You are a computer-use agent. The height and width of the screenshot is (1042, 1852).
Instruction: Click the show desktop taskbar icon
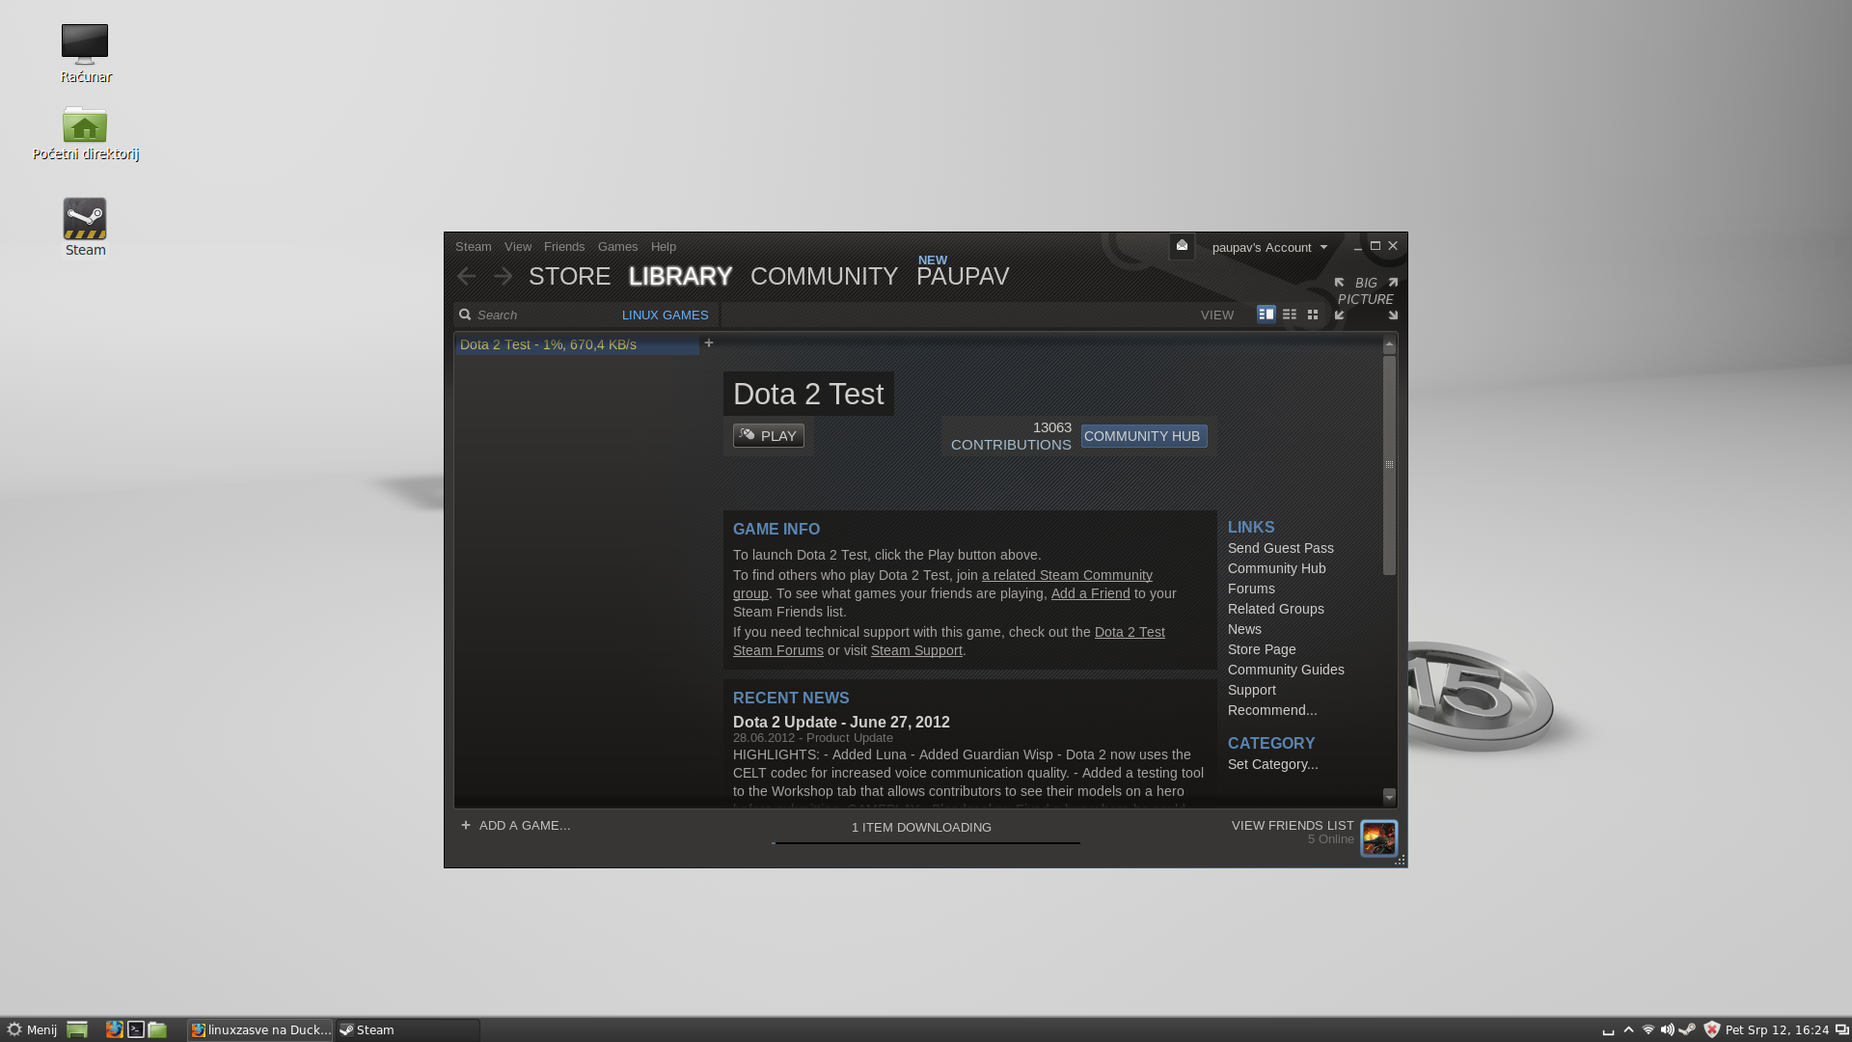(x=77, y=1029)
